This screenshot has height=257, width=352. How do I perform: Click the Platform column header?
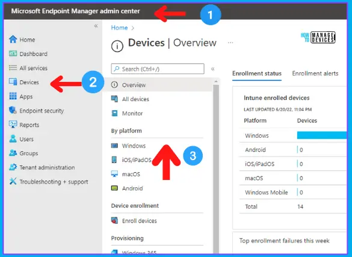tap(255, 120)
